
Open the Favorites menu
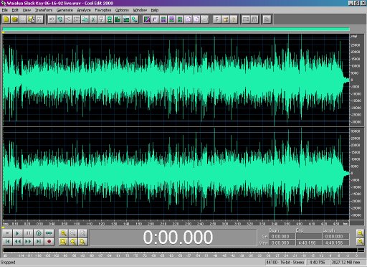103,10
